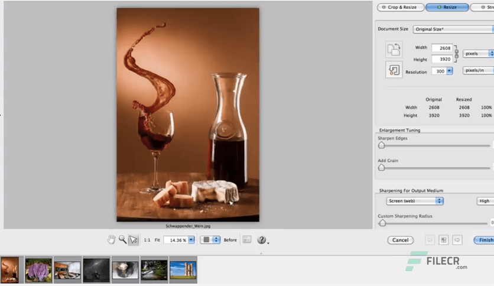The height and width of the screenshot is (286, 494).
Task: Switch to Crop & Resize tab
Action: click(401, 7)
